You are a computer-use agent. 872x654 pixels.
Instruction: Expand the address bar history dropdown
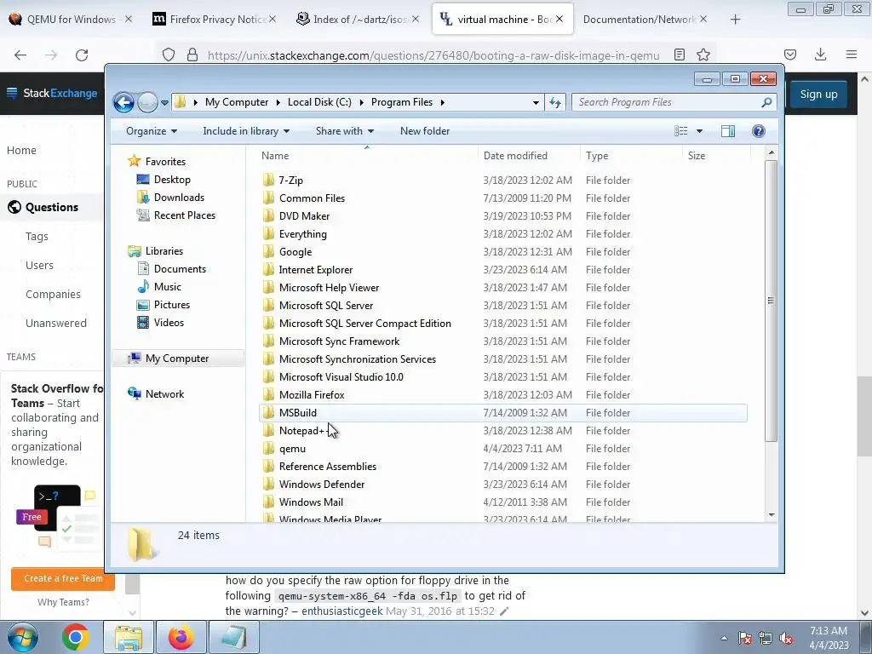[x=536, y=103]
